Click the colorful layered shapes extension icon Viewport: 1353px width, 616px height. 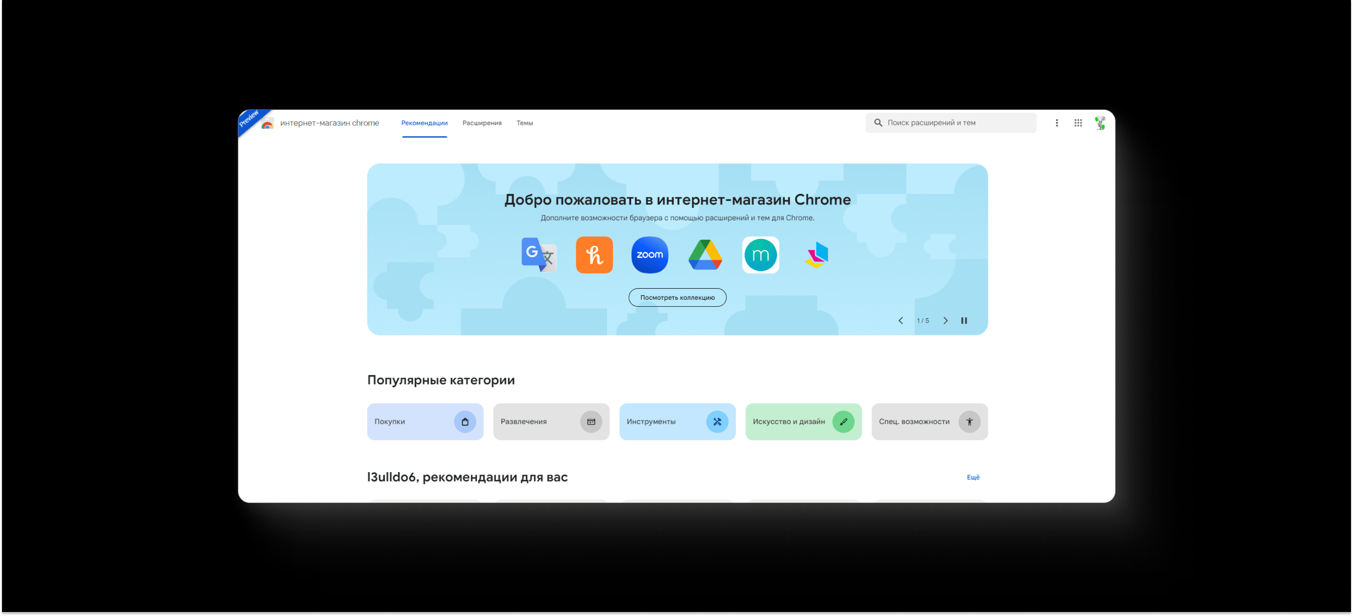click(x=816, y=255)
